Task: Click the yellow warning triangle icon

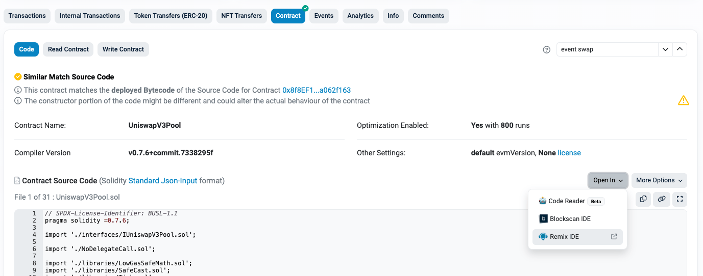Action: [x=683, y=100]
